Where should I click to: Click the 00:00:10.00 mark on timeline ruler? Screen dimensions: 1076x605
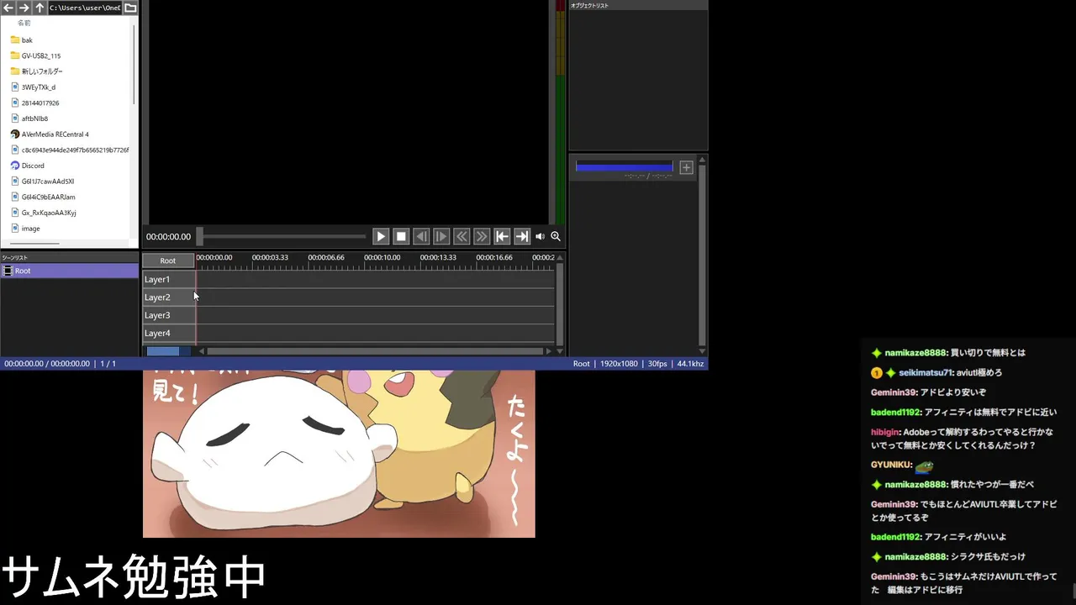point(382,258)
